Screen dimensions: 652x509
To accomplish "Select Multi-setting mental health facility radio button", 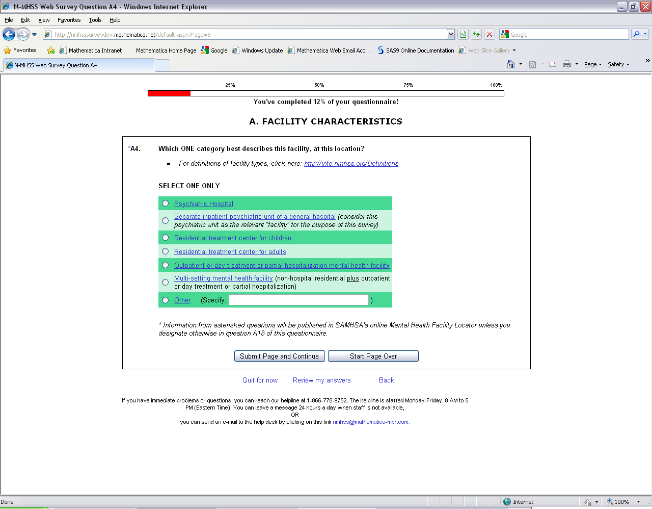I will 166,282.
